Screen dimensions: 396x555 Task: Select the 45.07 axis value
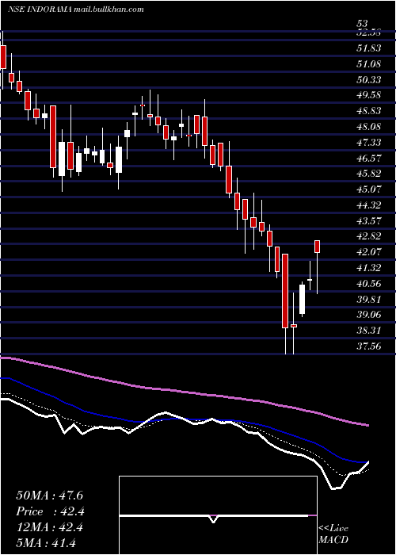pyautogui.click(x=369, y=189)
